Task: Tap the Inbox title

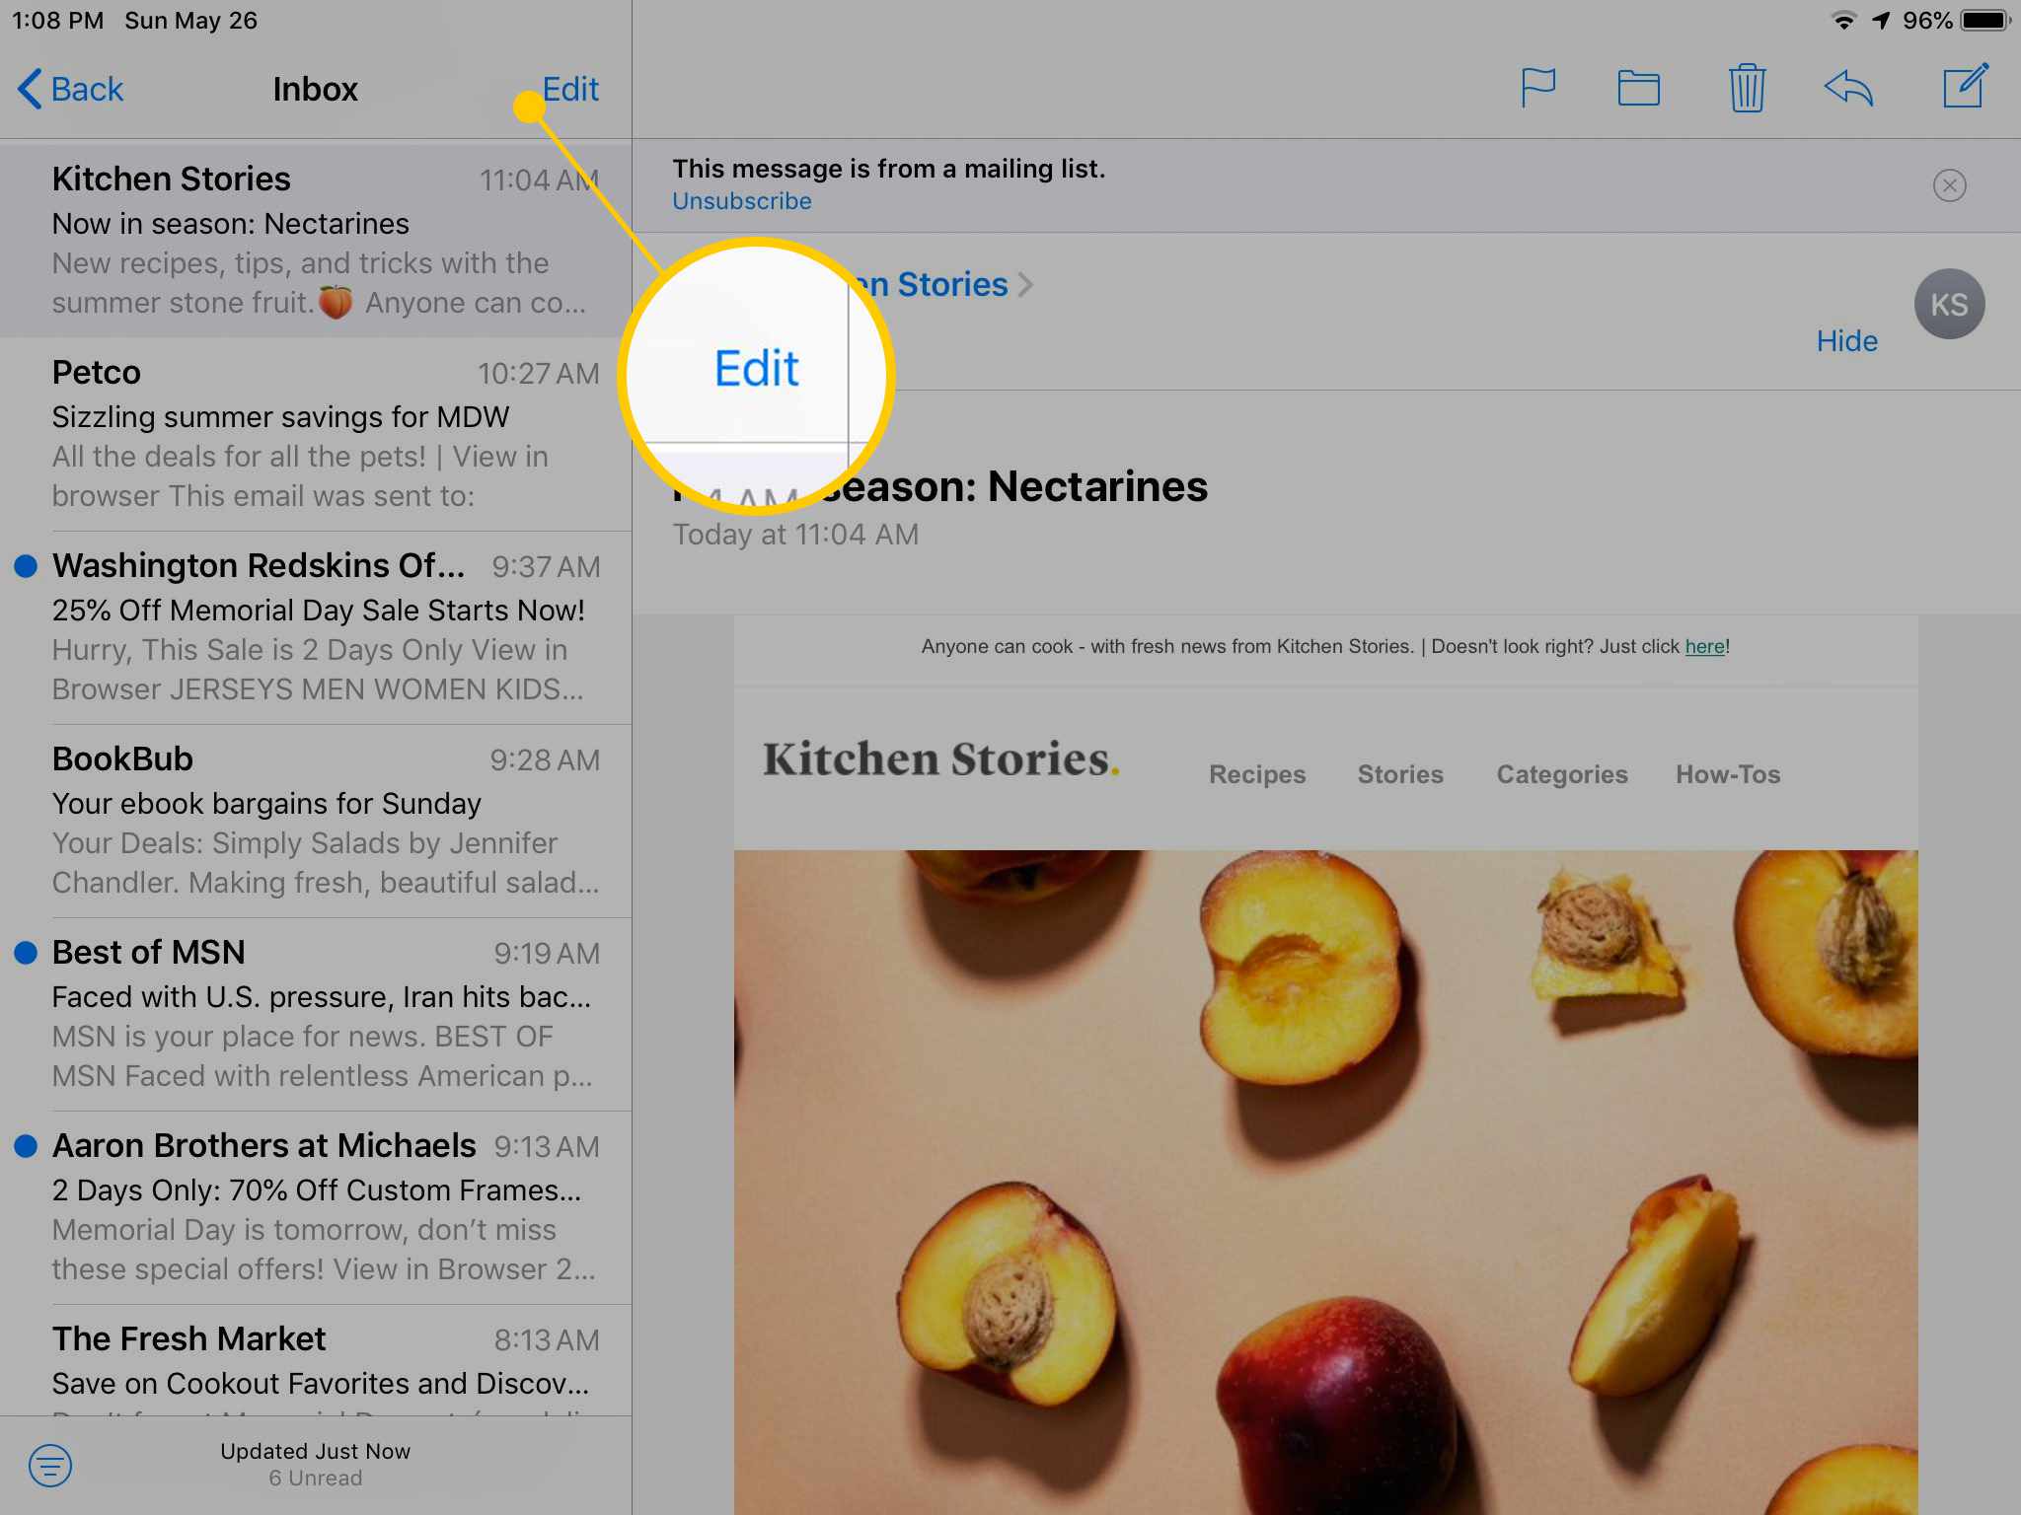Action: (315, 89)
